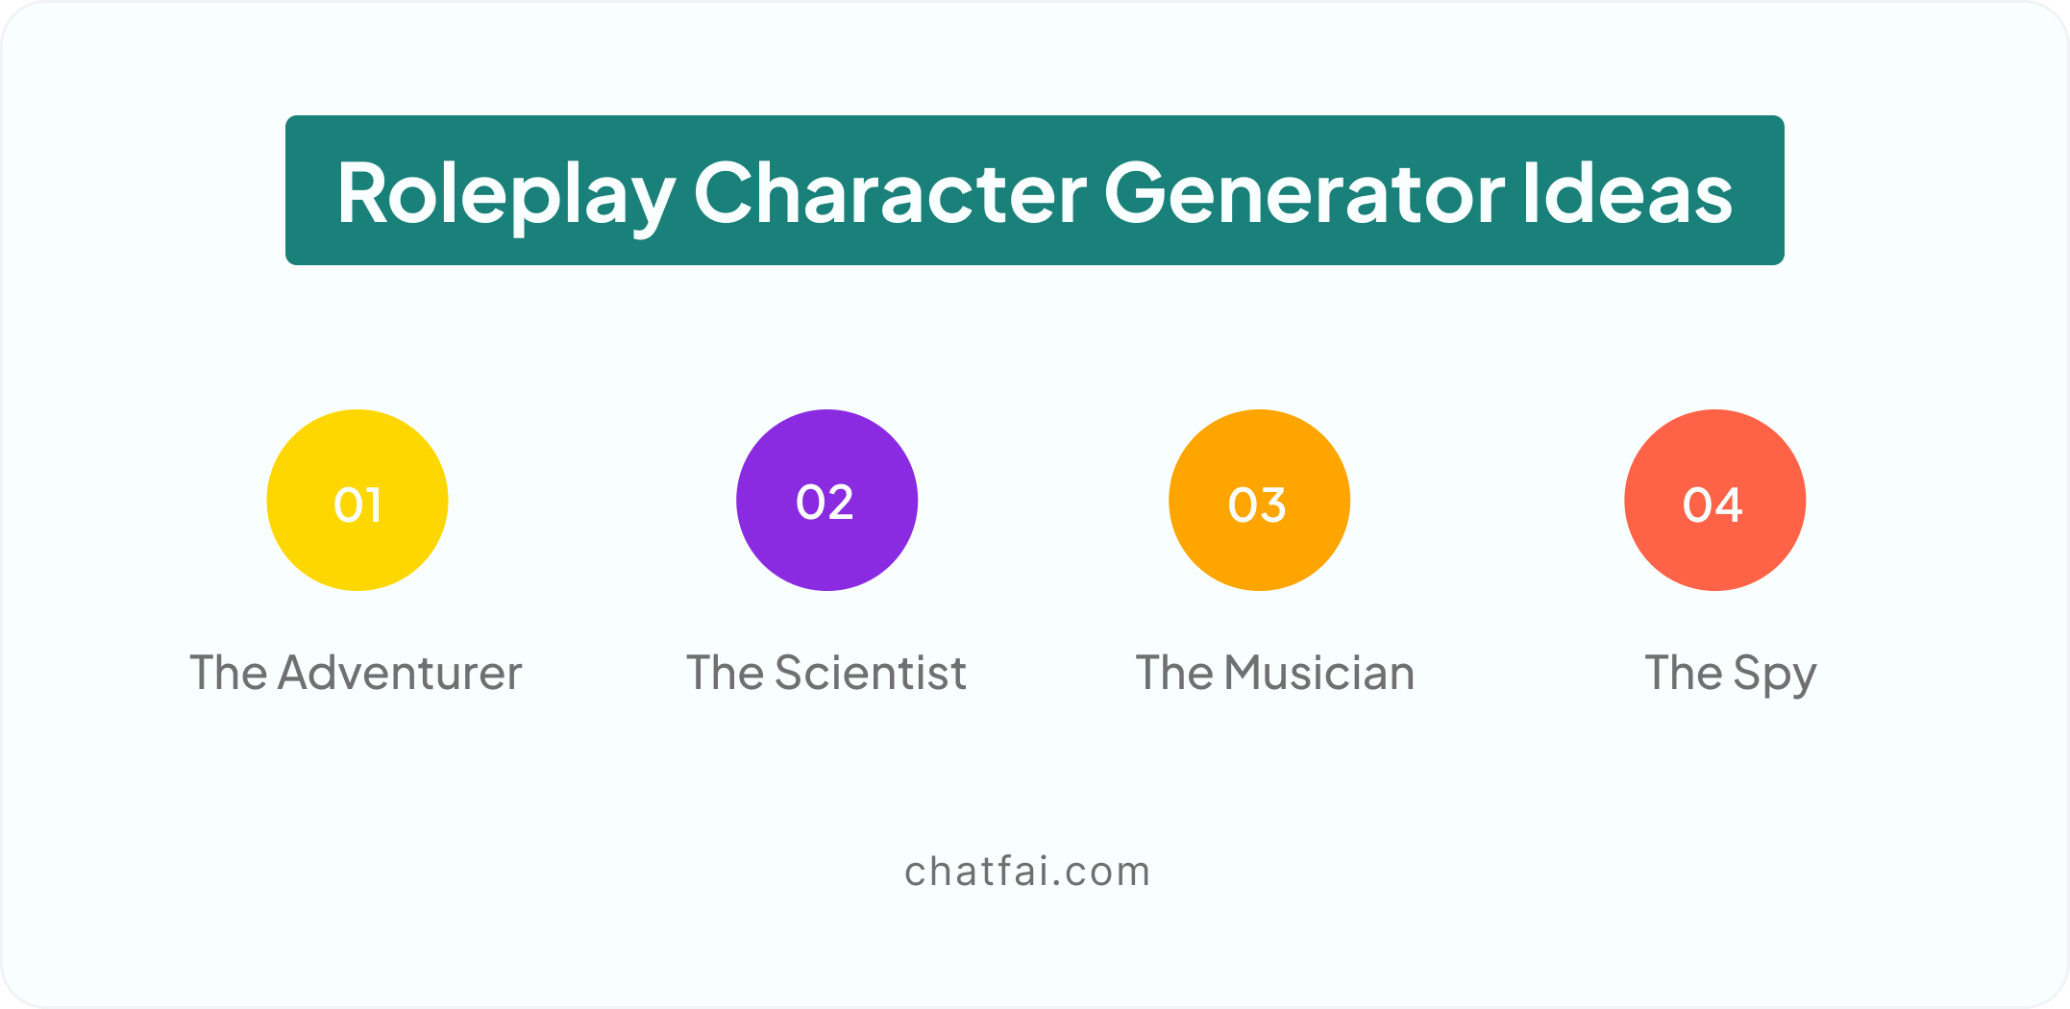Select the word Scientist under circle 02
Viewport: 2070px width, 1009px height.
(871, 673)
